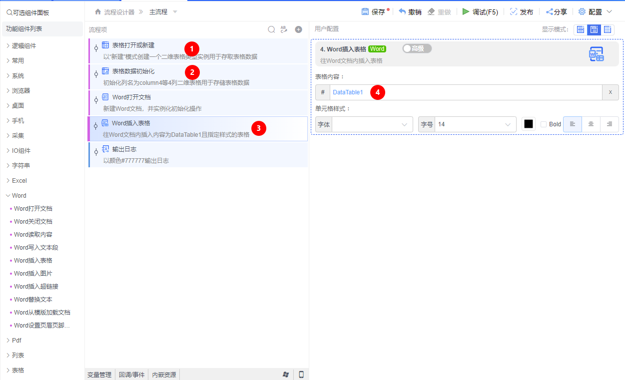Click the AB rename/replace icon above the flow list
This screenshot has width=625, height=380.
tap(284, 29)
